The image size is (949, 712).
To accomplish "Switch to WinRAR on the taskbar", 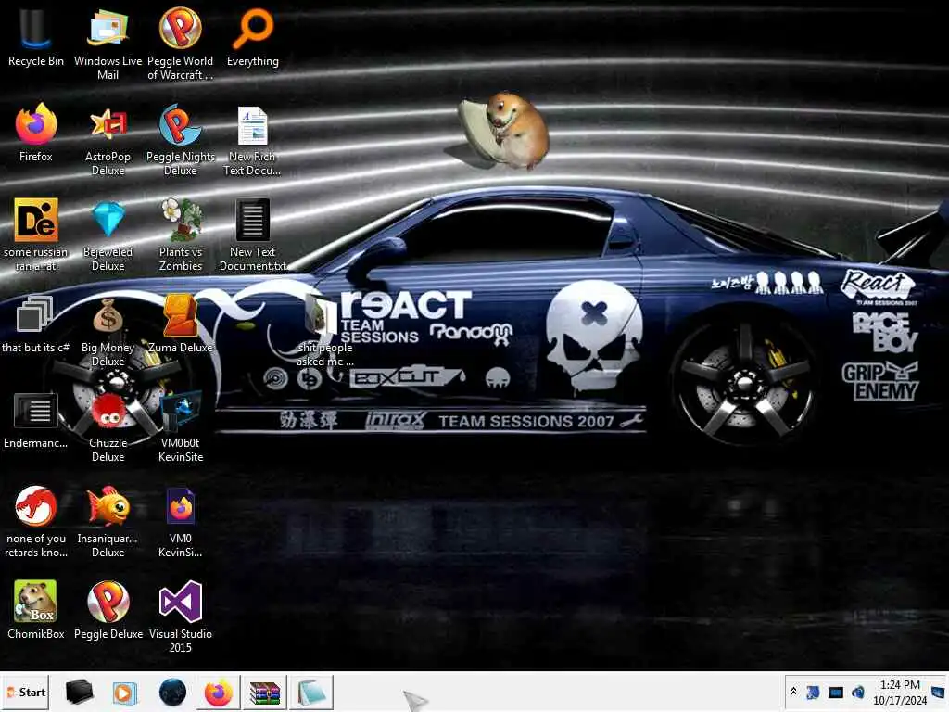I will pos(265,692).
